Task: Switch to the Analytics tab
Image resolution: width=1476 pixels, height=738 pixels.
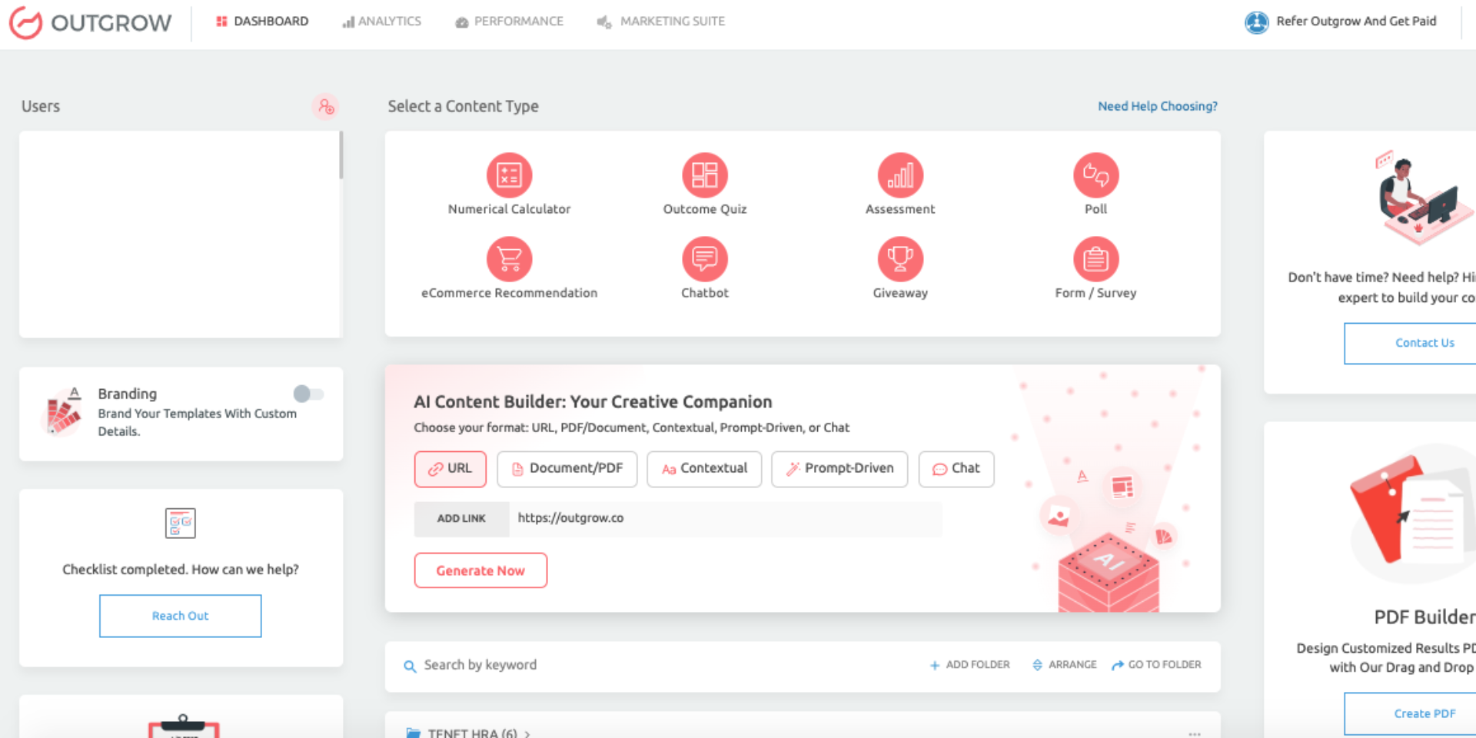Action: pos(381,22)
